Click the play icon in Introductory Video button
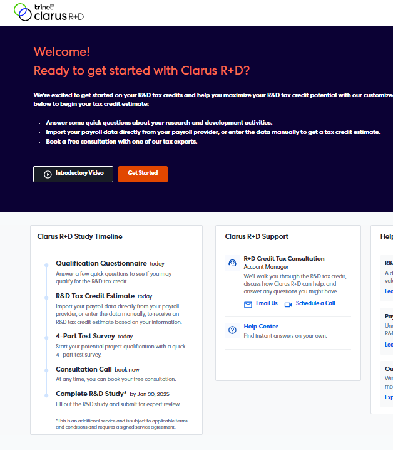 48,174
